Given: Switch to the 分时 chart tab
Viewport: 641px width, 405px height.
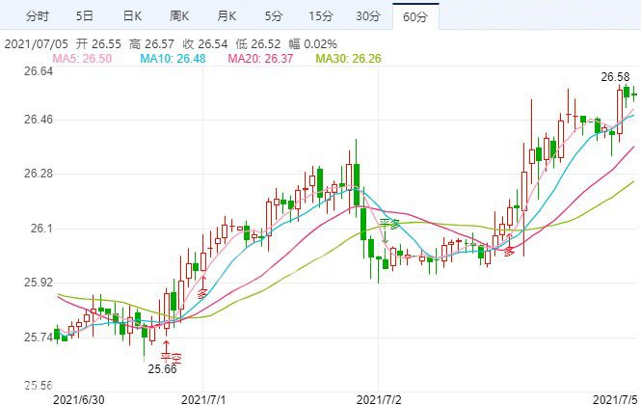Looking at the screenshot, I should [x=37, y=16].
